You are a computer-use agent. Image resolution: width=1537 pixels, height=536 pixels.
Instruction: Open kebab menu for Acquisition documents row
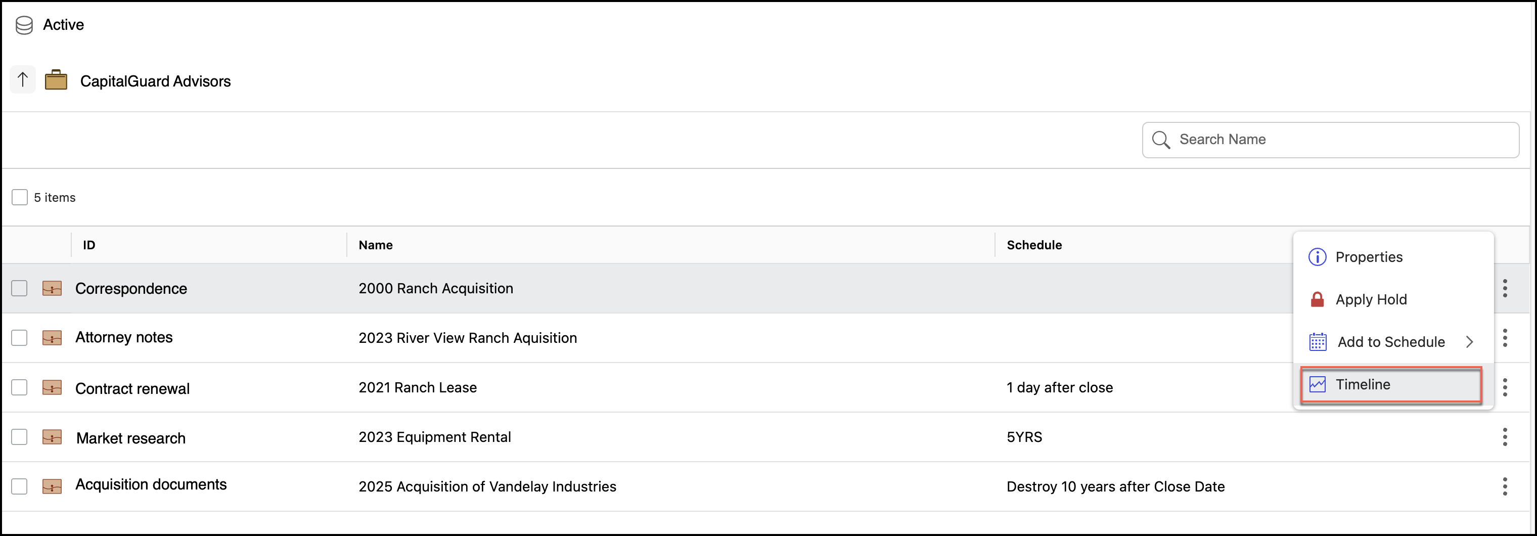[1504, 486]
